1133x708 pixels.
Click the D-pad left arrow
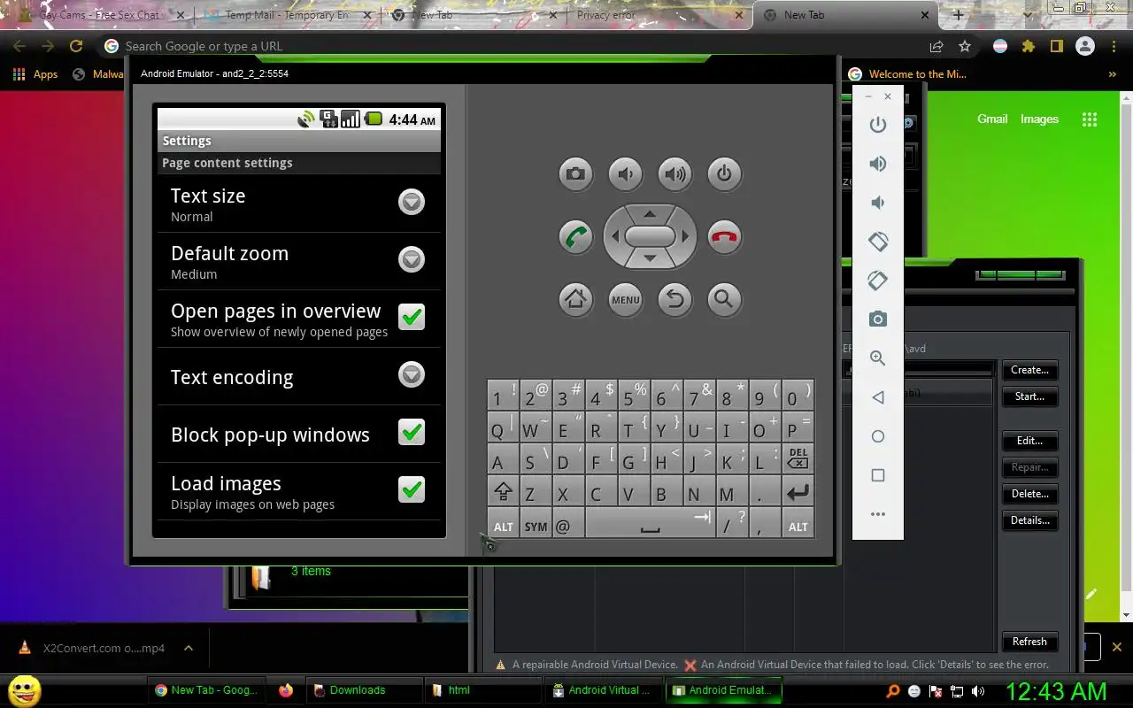[615, 236]
